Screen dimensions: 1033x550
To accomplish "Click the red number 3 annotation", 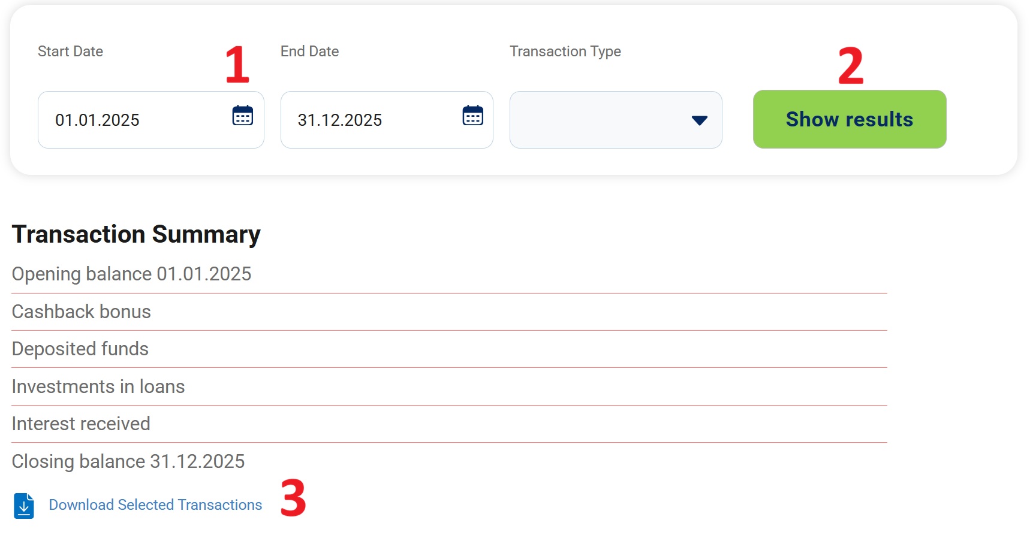I will pyautogui.click(x=293, y=497).
